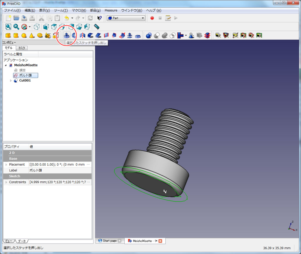Start macro recording with red circle

pyautogui.click(x=152, y=18)
